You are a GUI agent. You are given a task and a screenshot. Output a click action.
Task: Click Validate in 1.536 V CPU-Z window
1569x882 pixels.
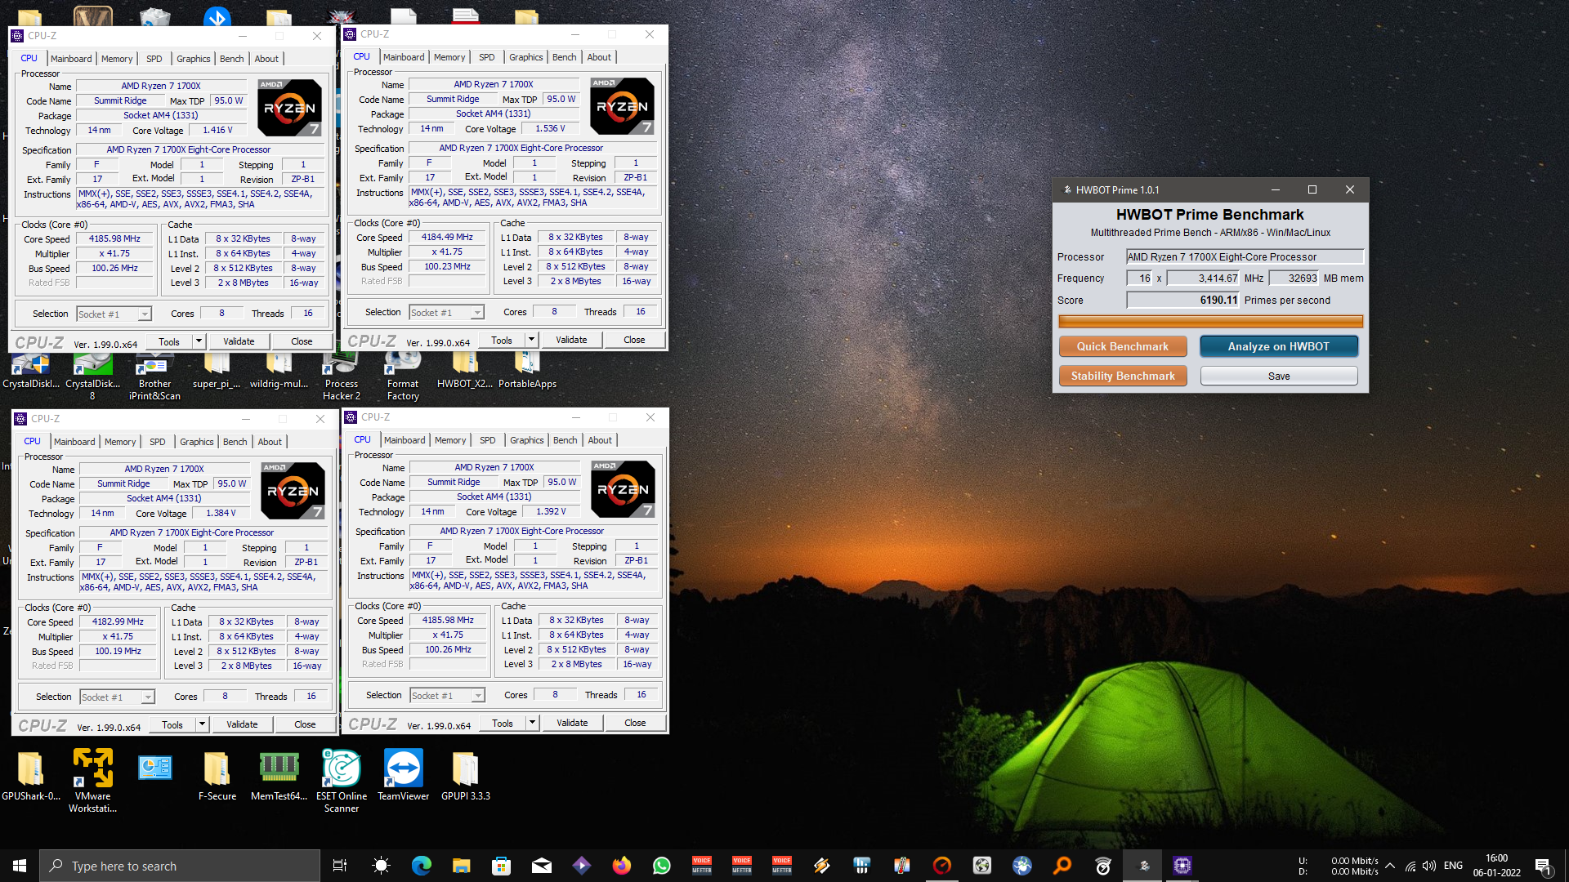571,340
